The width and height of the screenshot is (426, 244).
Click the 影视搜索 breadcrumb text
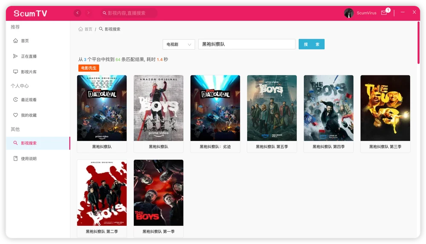[x=112, y=29]
